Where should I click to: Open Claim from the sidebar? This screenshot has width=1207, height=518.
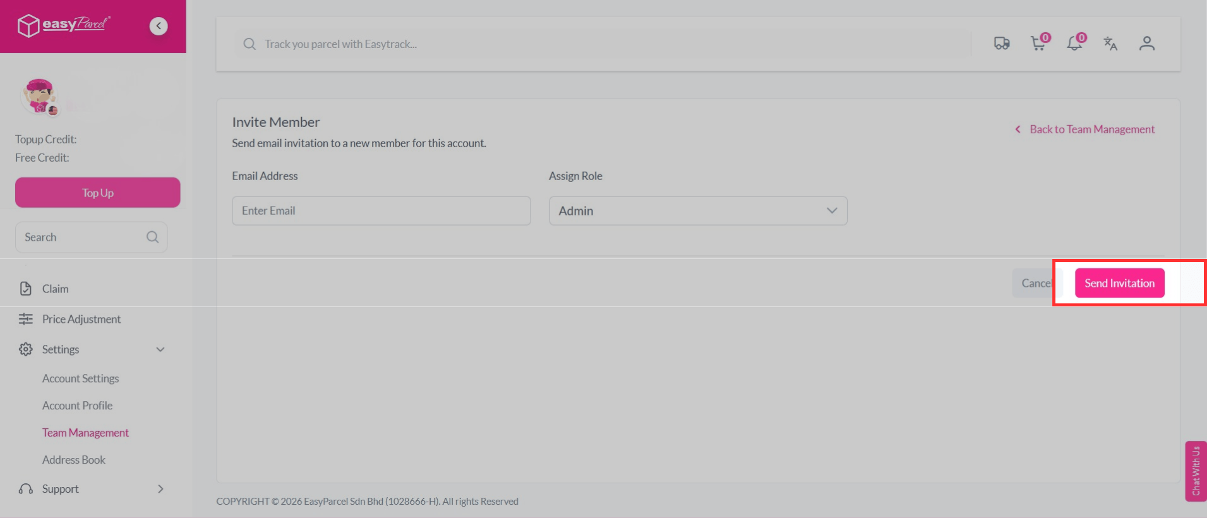(55, 289)
